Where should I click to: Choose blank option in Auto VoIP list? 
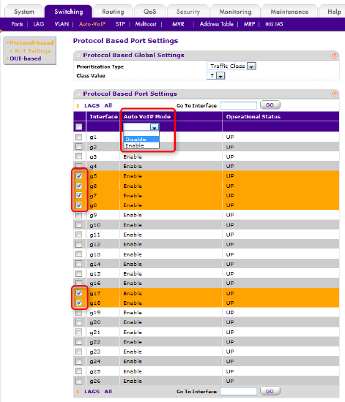pos(141,134)
